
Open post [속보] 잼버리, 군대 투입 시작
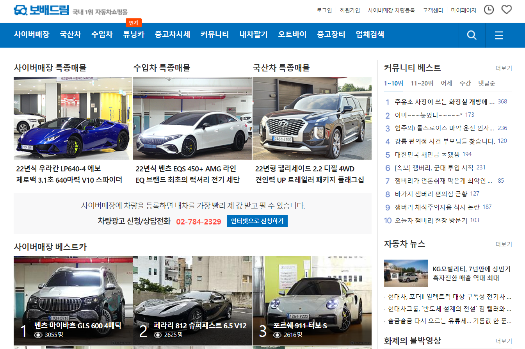(x=434, y=168)
